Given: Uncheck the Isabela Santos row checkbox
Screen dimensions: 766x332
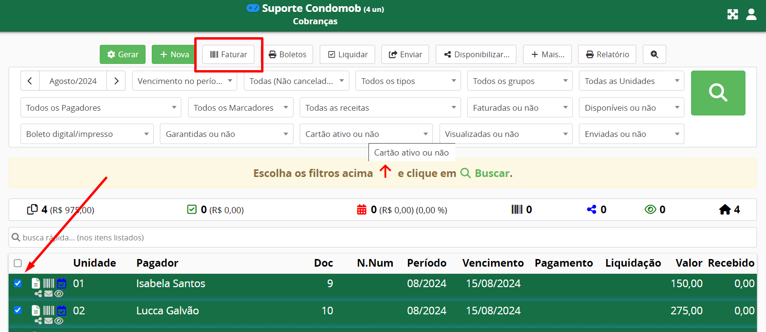Looking at the screenshot, I should 18,283.
